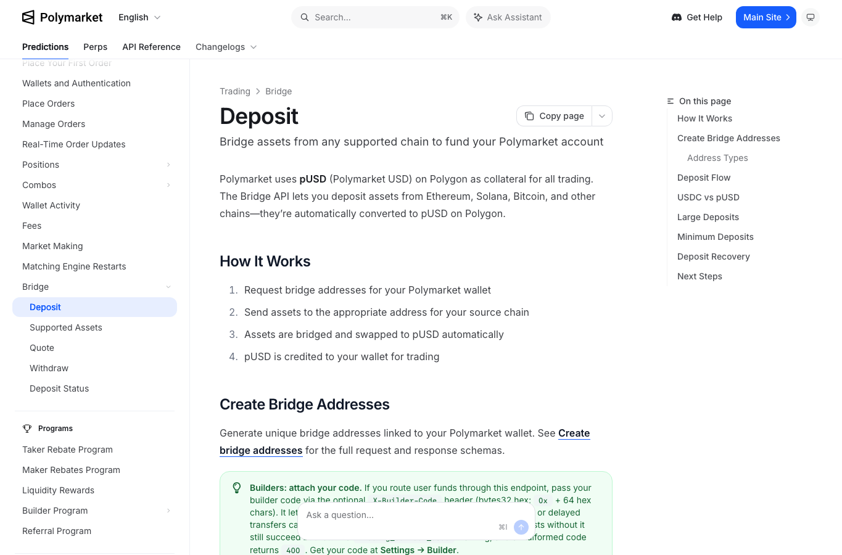
Task: Click the Copy page button
Action: pos(555,116)
